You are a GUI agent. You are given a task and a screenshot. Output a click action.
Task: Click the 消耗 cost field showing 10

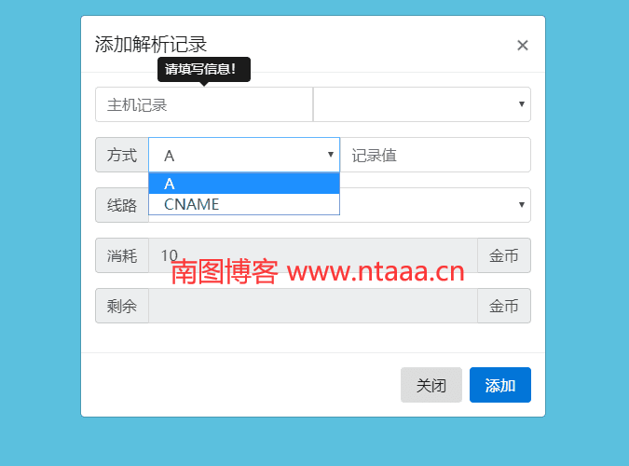point(313,255)
